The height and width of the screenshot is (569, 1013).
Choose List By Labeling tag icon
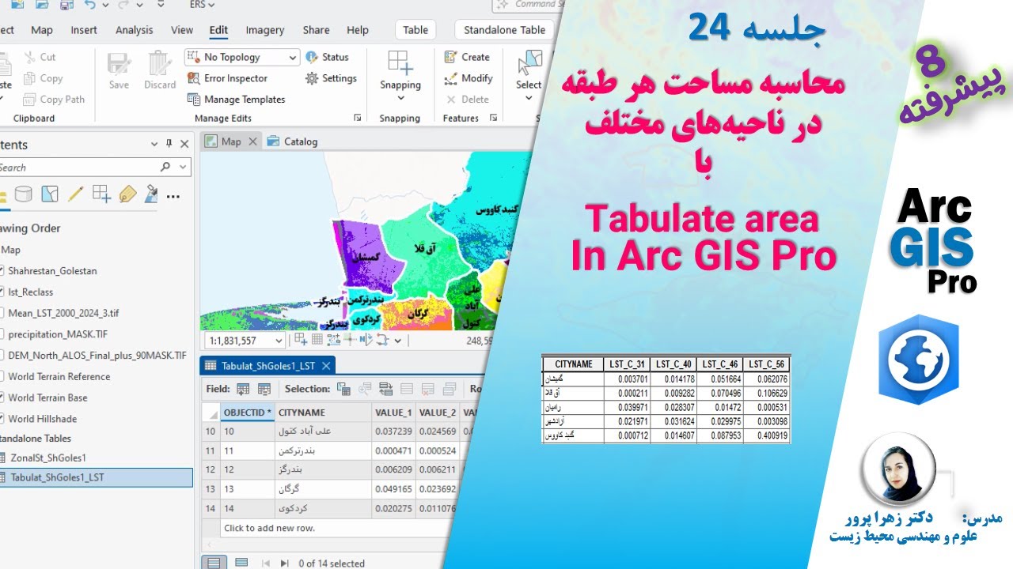click(127, 194)
